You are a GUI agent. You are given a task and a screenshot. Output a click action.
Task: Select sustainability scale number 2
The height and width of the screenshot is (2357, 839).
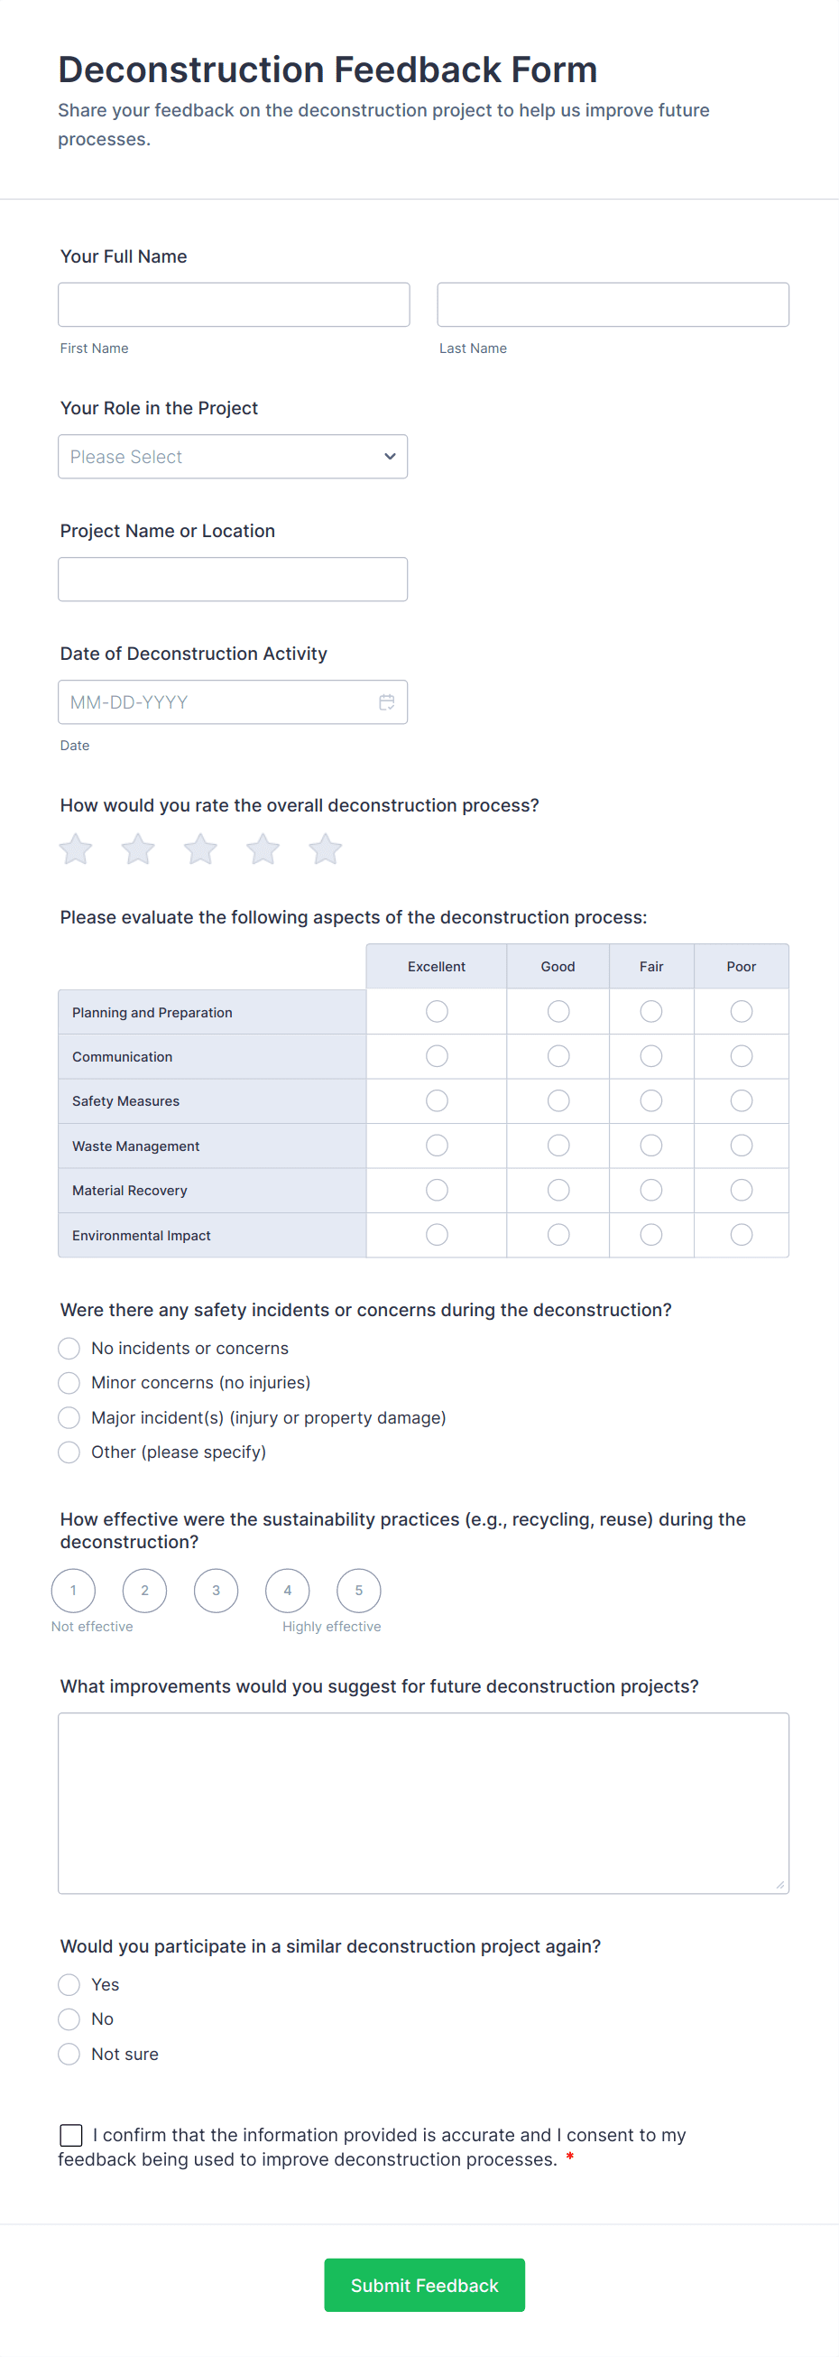point(144,1591)
